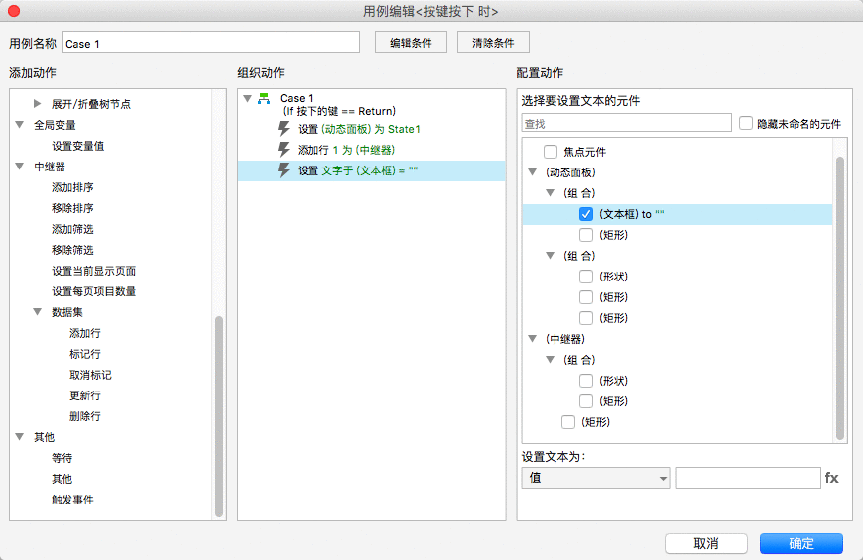This screenshot has height=560, width=863.
Task: Select 设置变量值 action
Action: click(78, 146)
